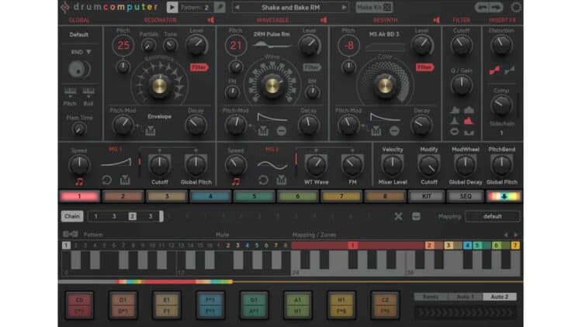The image size is (582, 327).
Task: Select Remix mode
Action: [431, 297]
